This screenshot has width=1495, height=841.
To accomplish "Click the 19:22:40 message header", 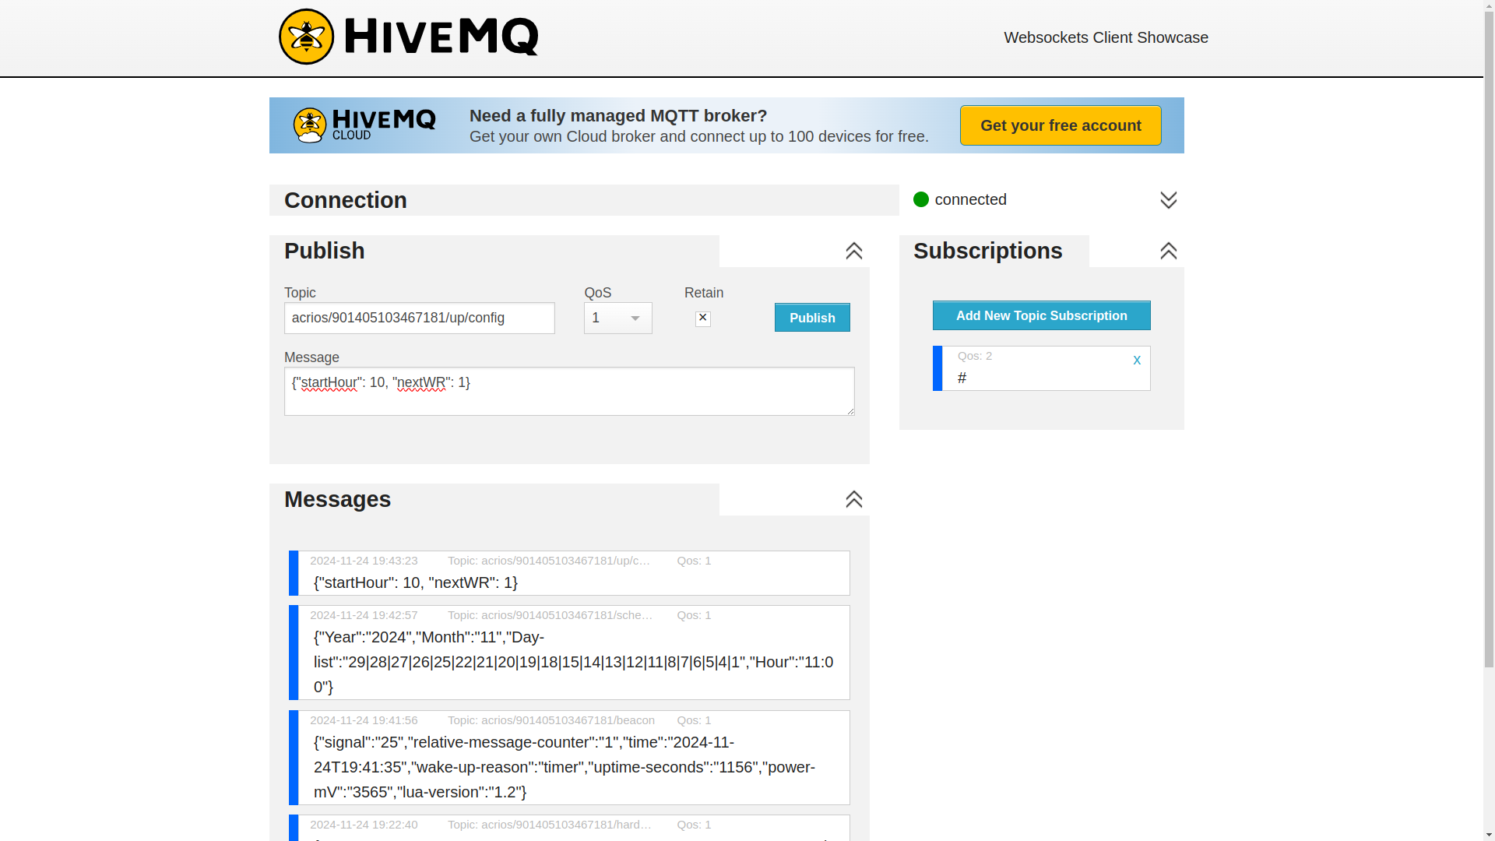I will coord(569,825).
